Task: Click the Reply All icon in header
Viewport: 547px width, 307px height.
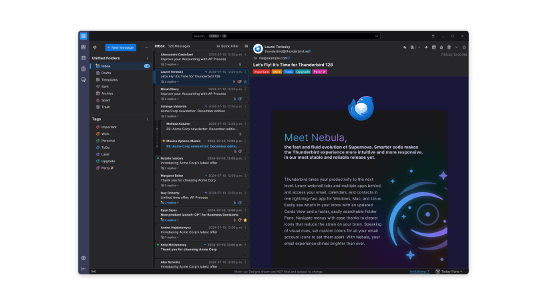Action: [412, 47]
